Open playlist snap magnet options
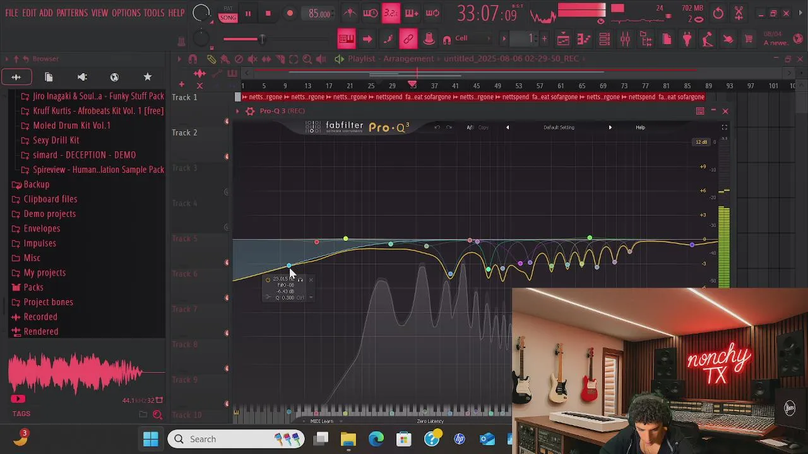The width and height of the screenshot is (808, 454). 193,59
